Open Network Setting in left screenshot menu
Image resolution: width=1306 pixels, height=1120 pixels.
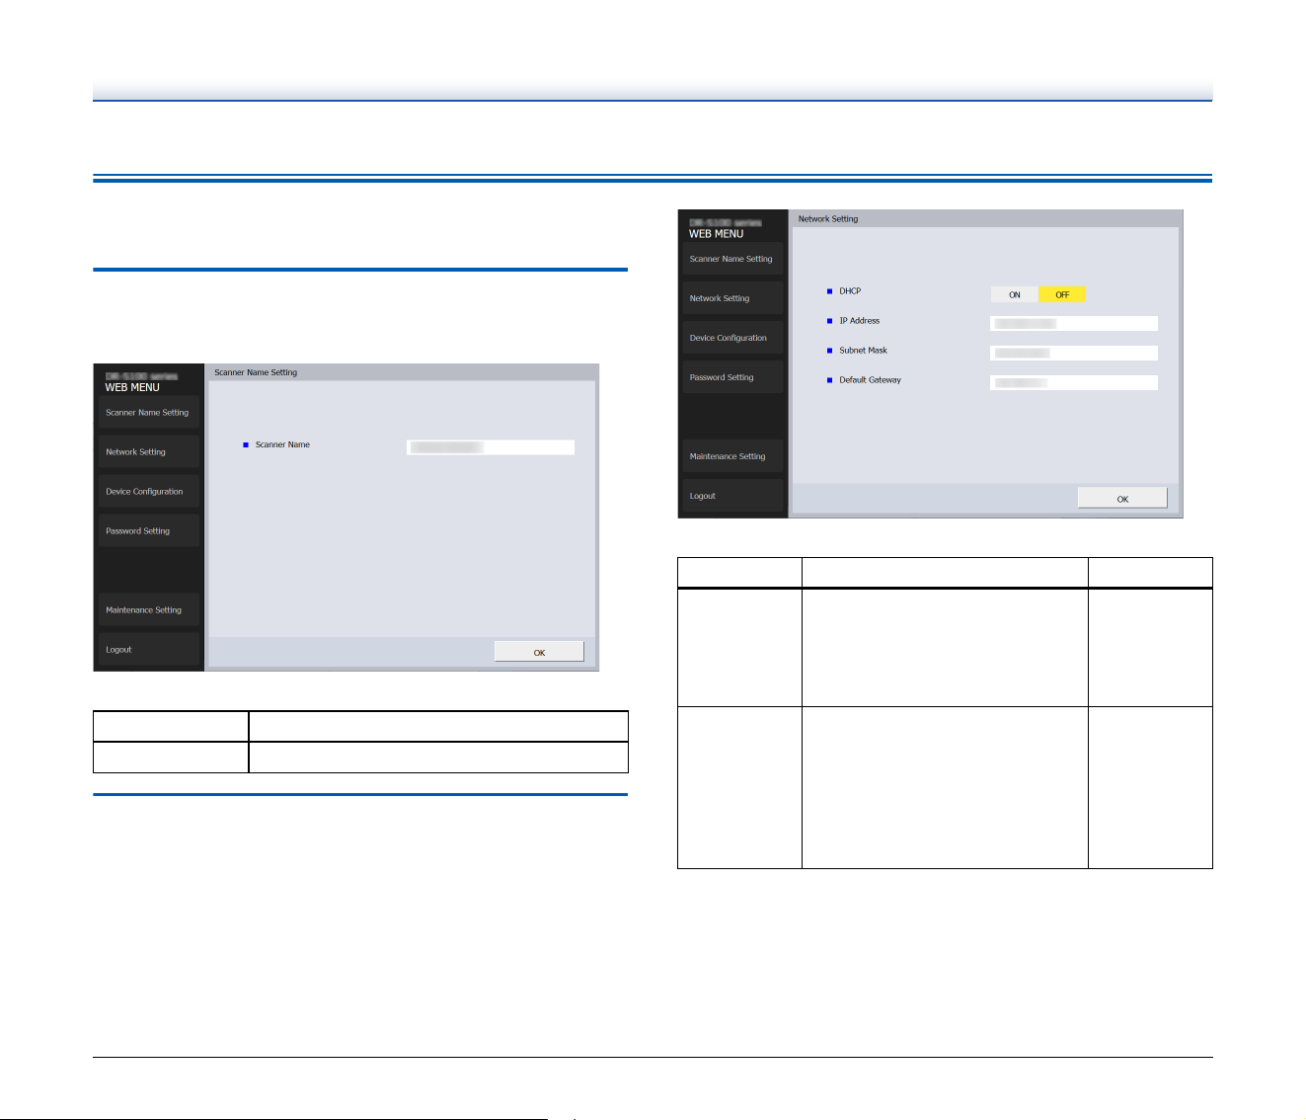coord(148,452)
